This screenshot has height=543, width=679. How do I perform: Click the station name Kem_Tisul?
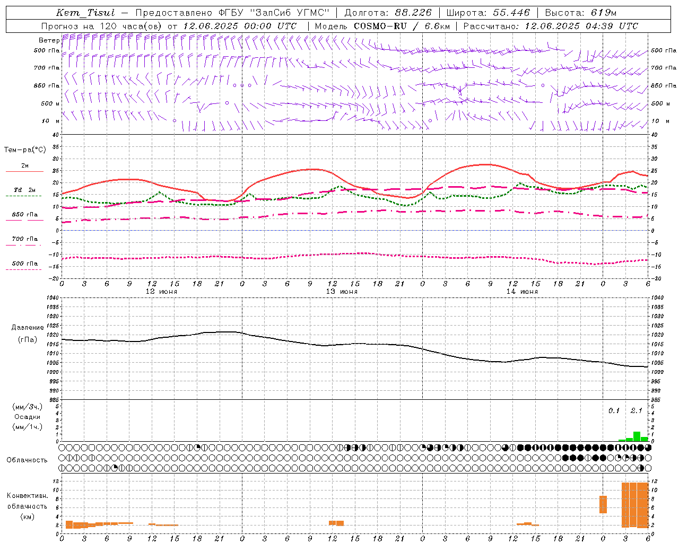[85, 13]
